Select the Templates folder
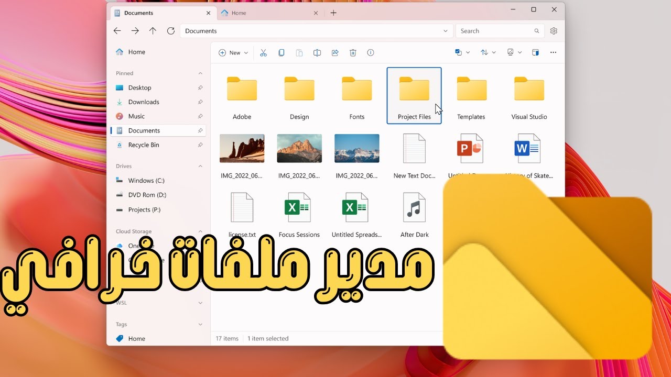 [x=471, y=96]
